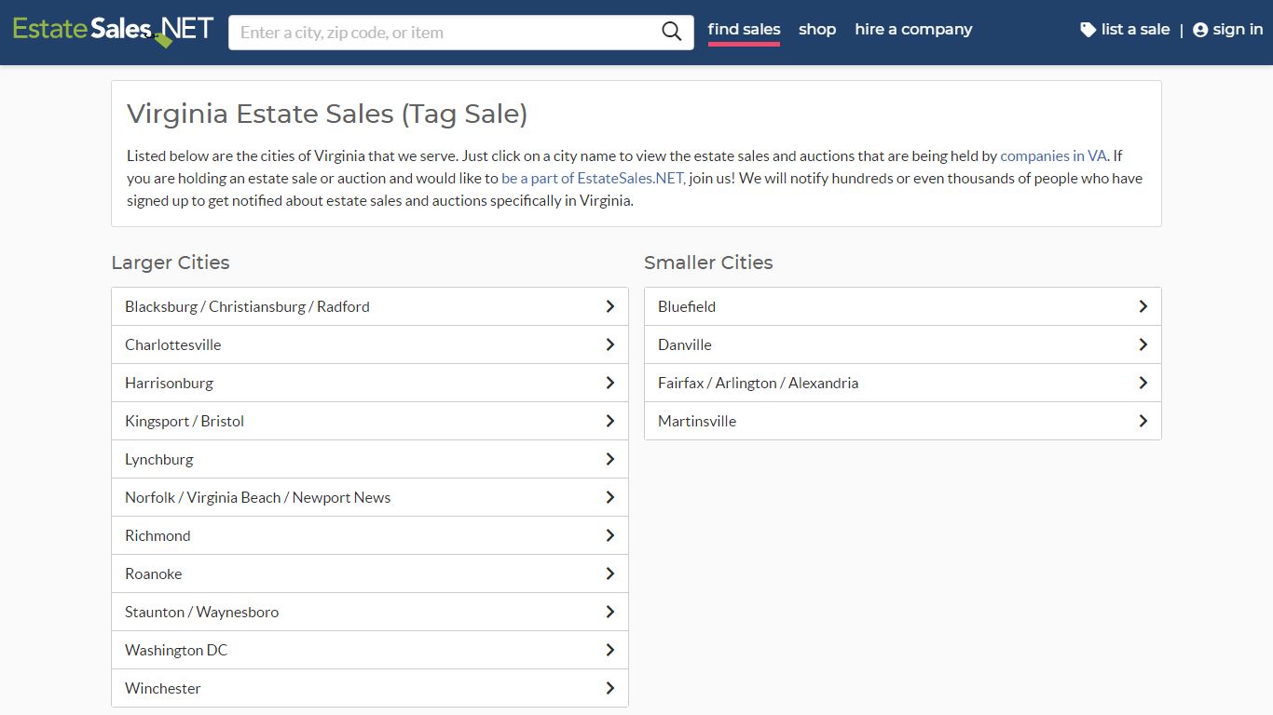Open Kingsport / Bristol listing

click(x=370, y=421)
